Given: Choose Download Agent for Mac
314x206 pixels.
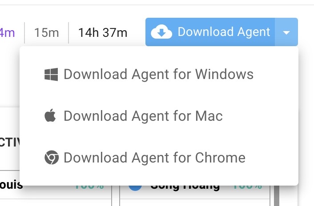Looking at the screenshot, I should point(159,116).
